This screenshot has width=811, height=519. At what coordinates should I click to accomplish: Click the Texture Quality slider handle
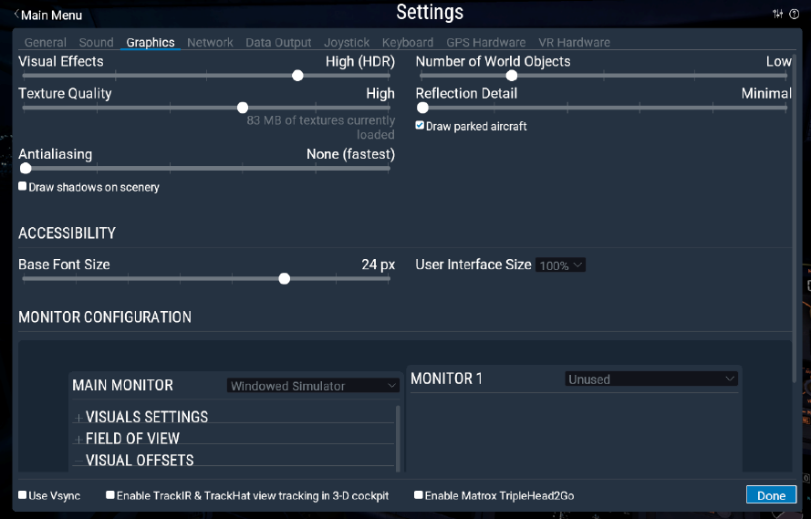point(243,108)
